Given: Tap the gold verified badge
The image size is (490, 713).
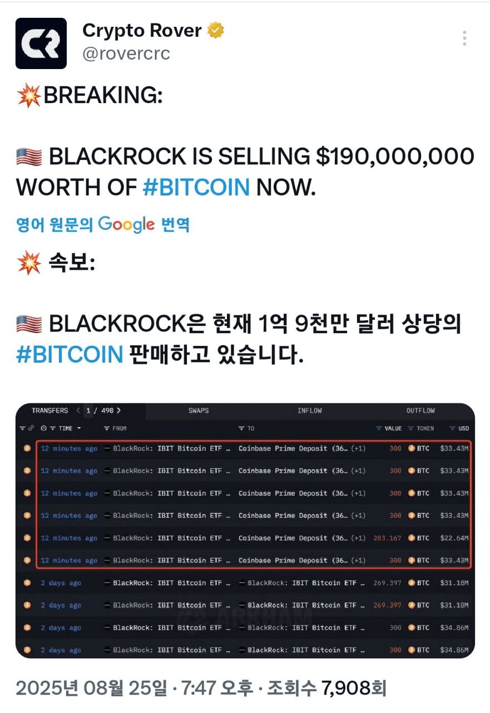Looking at the screenshot, I should coord(216,31).
